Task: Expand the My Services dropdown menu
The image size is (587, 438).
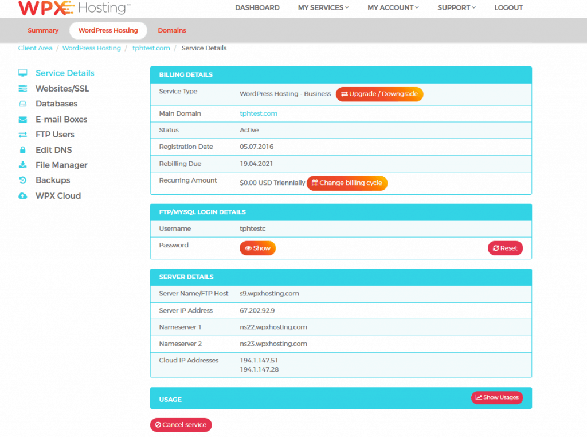Action: click(323, 8)
